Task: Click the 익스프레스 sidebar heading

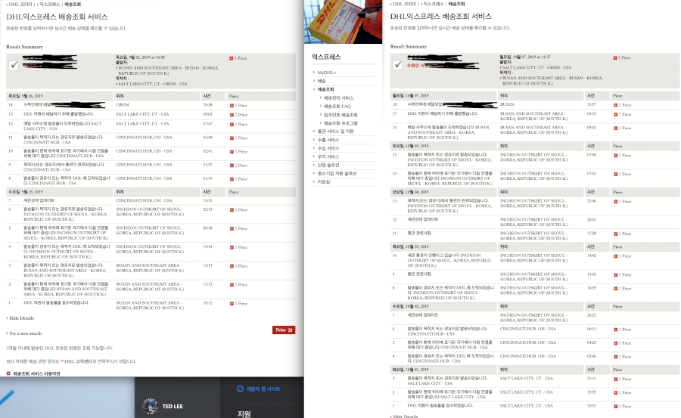Action: click(x=326, y=57)
